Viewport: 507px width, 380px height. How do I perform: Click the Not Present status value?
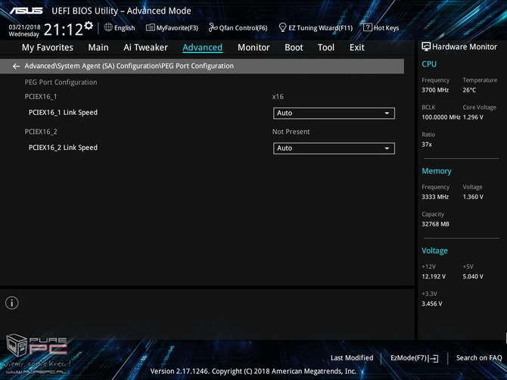click(x=291, y=132)
